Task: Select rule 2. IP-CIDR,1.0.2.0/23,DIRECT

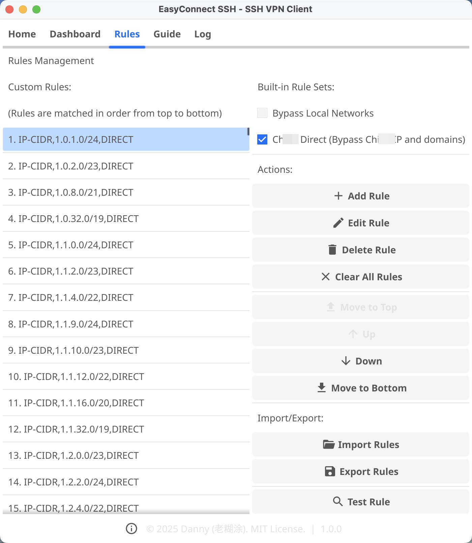Action: (x=126, y=166)
